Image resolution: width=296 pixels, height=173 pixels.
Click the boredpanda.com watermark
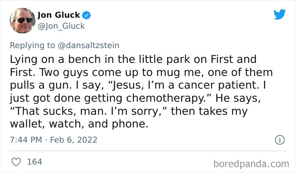[251, 164]
